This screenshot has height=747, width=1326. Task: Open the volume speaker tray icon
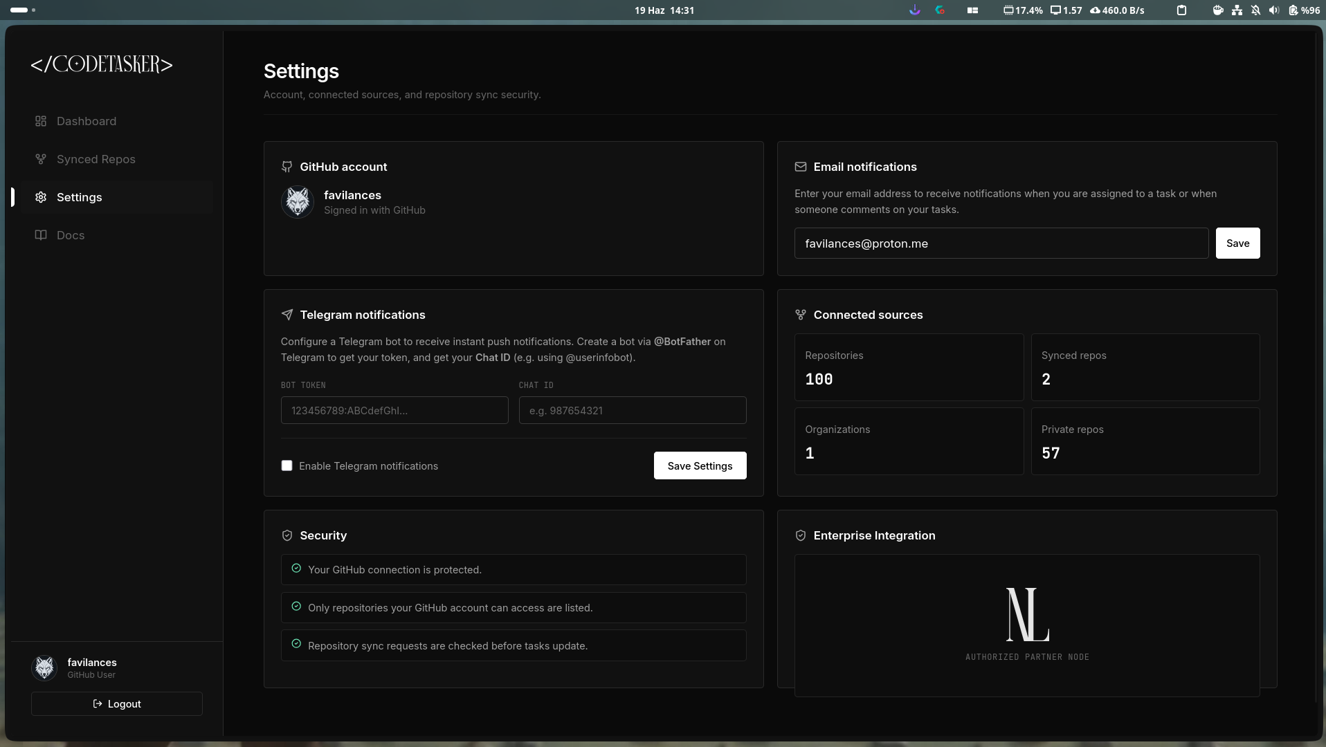tap(1274, 10)
